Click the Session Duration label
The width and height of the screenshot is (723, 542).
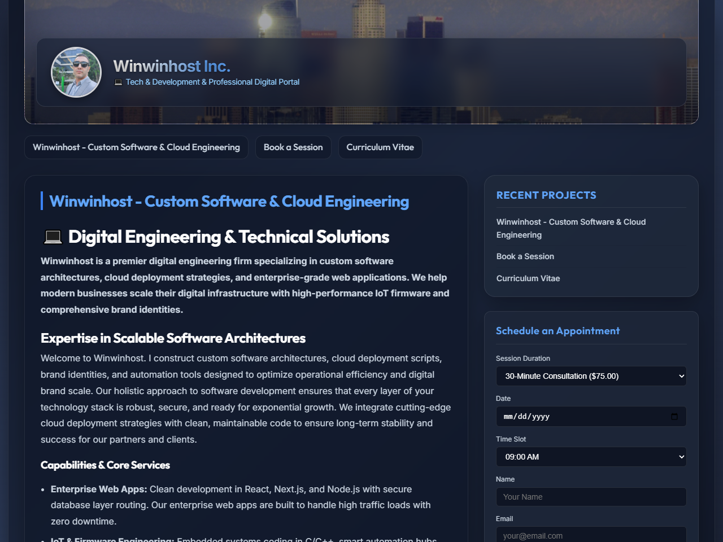point(523,359)
